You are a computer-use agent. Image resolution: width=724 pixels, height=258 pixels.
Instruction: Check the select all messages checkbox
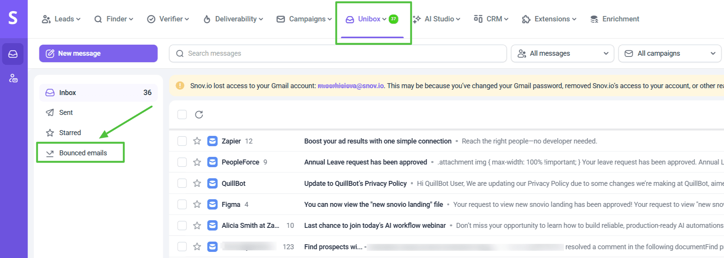pyautogui.click(x=182, y=114)
